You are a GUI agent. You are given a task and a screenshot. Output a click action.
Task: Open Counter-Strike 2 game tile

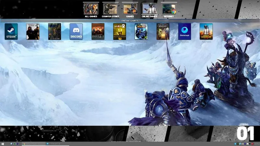[33, 31]
